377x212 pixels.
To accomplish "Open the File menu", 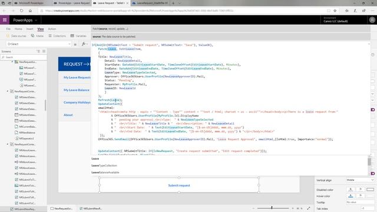I will pyautogui.click(x=8, y=29).
